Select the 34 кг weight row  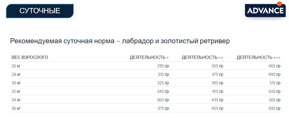point(16,100)
